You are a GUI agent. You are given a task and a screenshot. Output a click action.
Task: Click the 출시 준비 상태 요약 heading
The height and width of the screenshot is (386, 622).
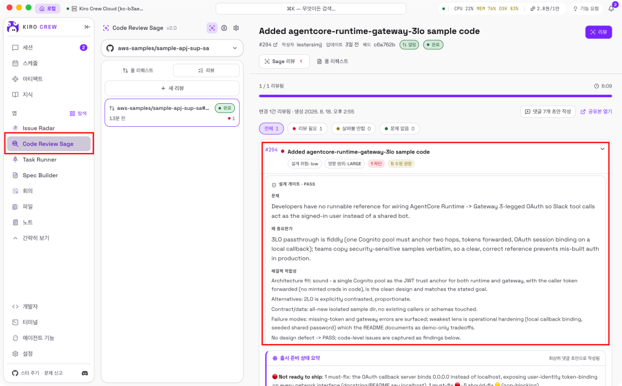299,358
